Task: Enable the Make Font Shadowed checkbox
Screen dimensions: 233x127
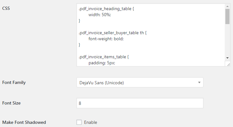Action: click(x=79, y=122)
